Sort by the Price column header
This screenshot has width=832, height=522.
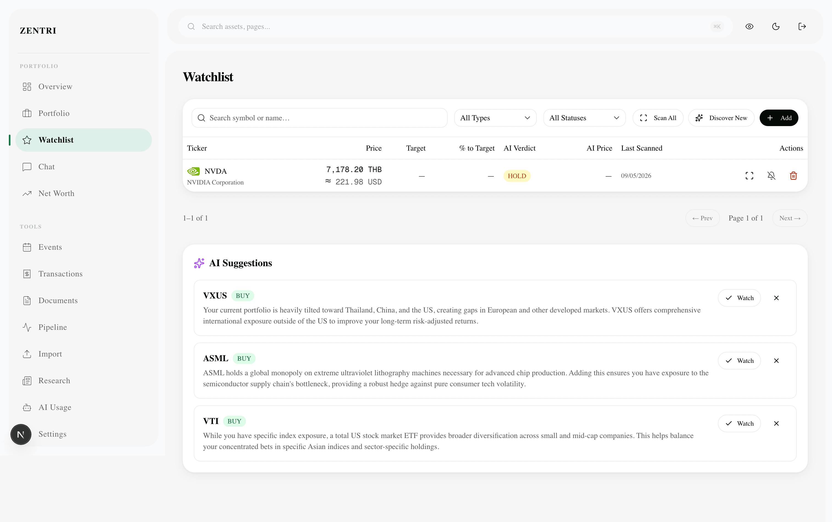[x=374, y=148]
